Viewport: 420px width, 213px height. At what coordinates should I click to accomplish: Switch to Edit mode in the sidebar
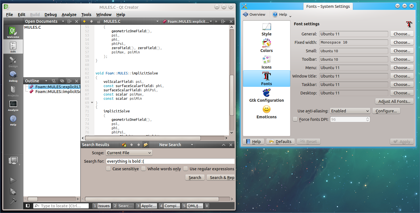point(13,47)
